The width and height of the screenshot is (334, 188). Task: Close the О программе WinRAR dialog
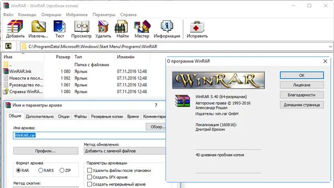click(x=325, y=62)
